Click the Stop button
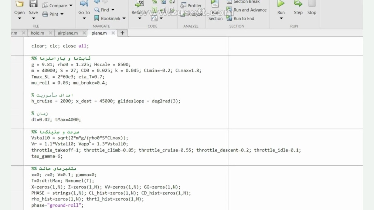The width and height of the screenshot is (374, 210). pos(312,8)
